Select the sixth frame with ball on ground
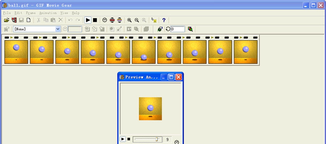Image resolution: width=326 pixels, height=144 pixels. (x=144, y=52)
